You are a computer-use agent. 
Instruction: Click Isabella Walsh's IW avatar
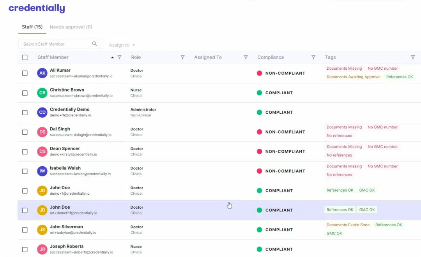click(42, 171)
